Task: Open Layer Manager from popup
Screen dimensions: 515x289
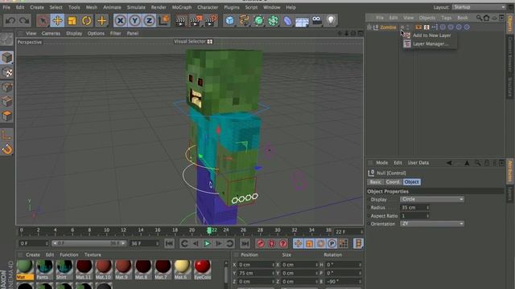Action: coord(430,44)
